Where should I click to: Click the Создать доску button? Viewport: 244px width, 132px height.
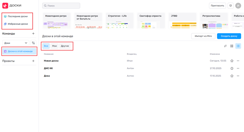229,36
